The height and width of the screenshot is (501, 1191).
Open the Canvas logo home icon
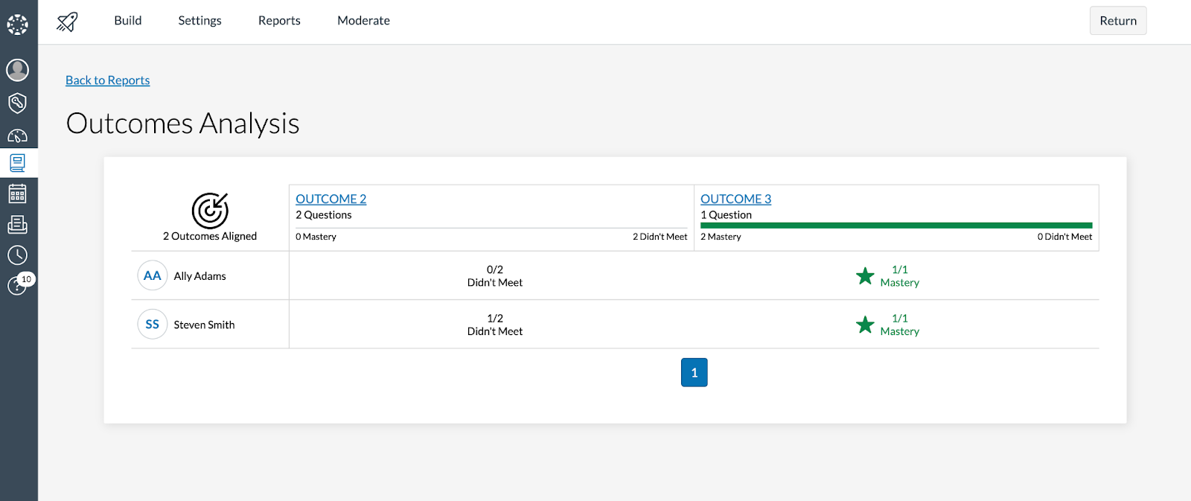pos(18,25)
